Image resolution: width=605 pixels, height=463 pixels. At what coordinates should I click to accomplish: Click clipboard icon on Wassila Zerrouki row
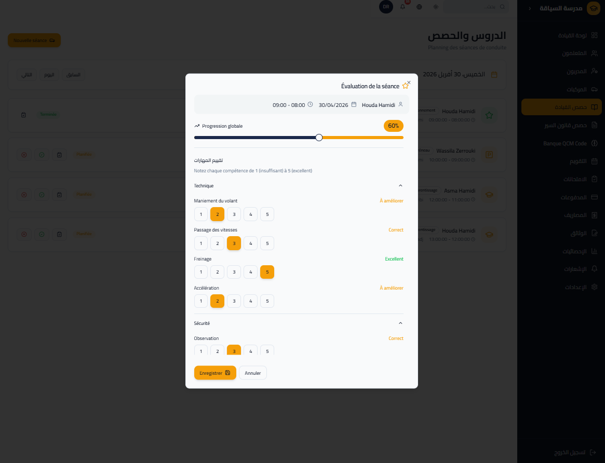(x=59, y=155)
